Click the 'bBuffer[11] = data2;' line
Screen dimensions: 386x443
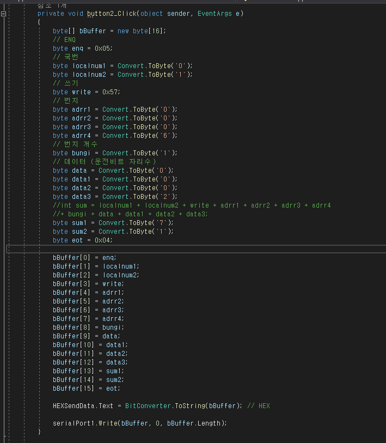coord(90,354)
